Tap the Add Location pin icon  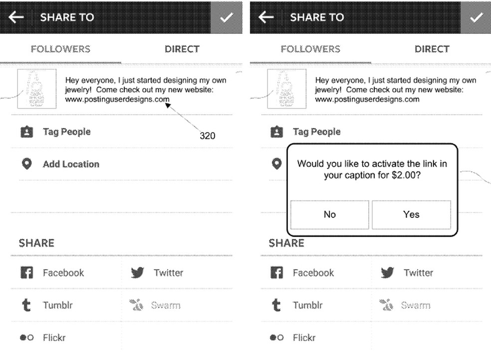[x=27, y=164]
